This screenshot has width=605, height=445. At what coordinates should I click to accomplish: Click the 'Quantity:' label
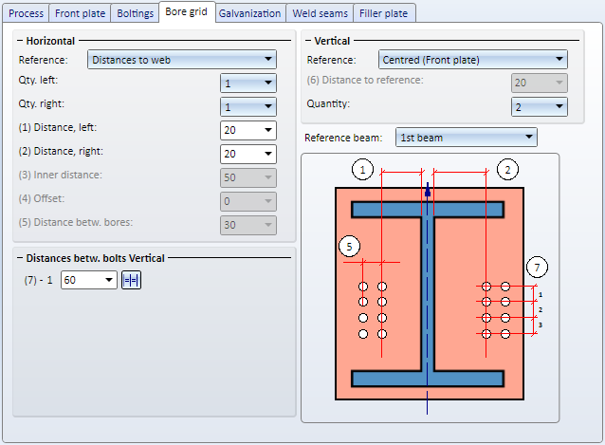tap(328, 103)
